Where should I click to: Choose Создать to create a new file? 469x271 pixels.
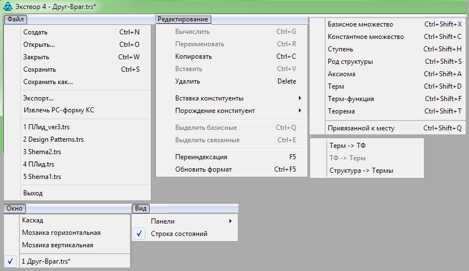(36, 32)
